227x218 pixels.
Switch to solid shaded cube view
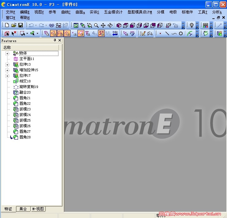click(x=119, y=26)
